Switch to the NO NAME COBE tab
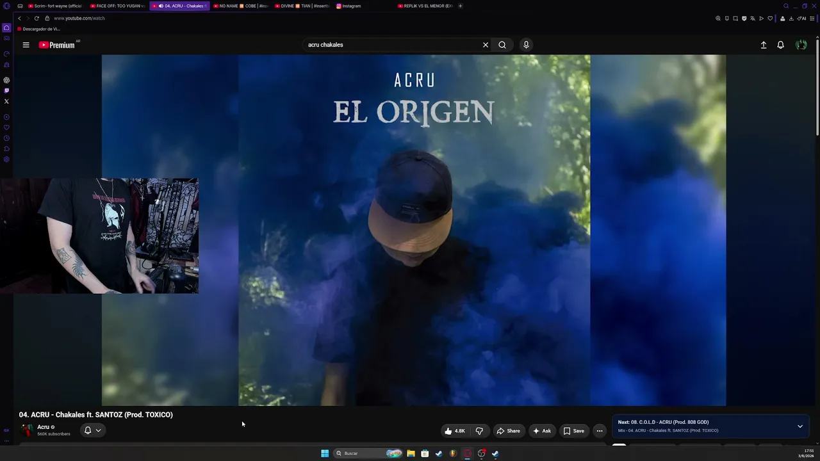 click(241, 6)
